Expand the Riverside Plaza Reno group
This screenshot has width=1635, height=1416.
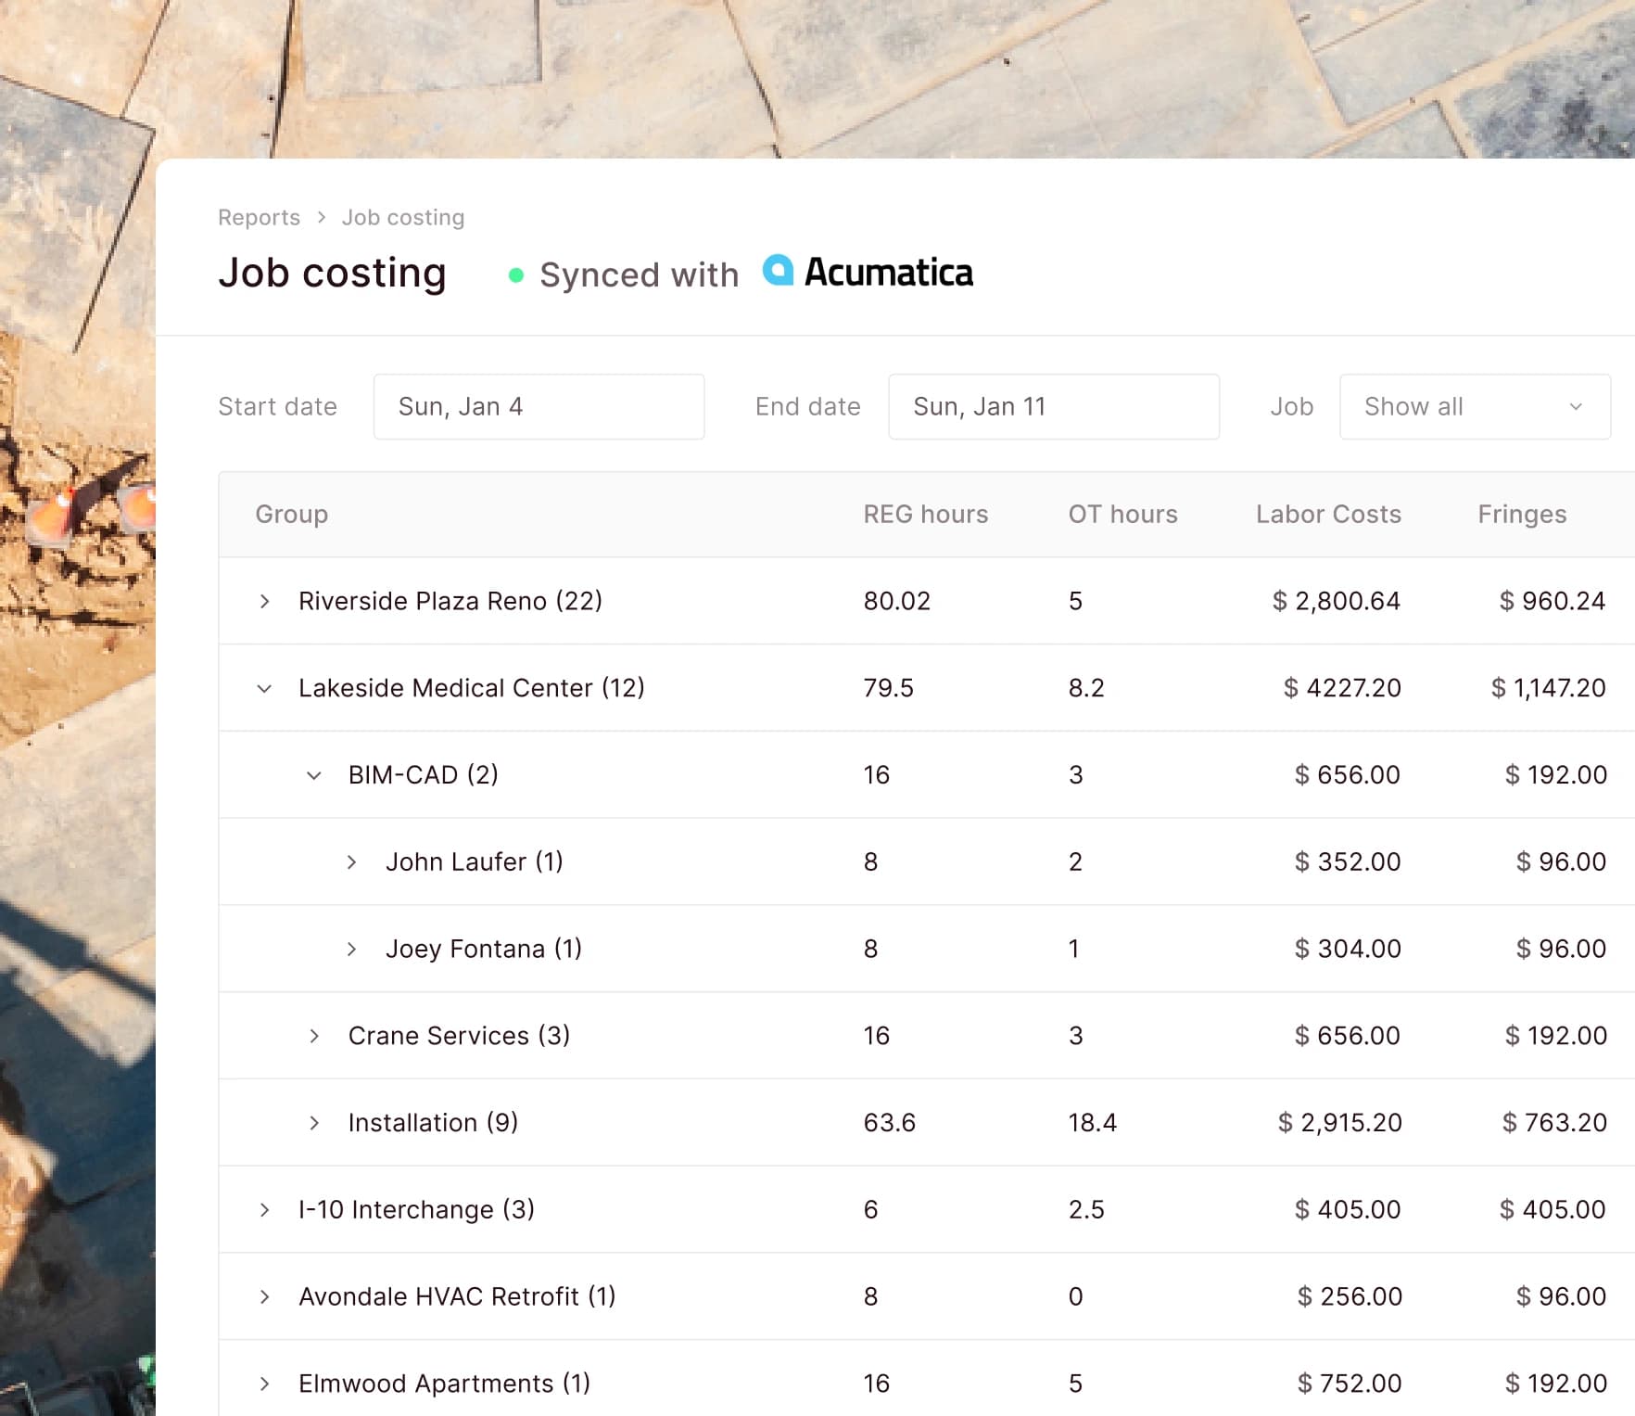[x=265, y=600]
